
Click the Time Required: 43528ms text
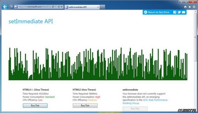tap(36, 94)
